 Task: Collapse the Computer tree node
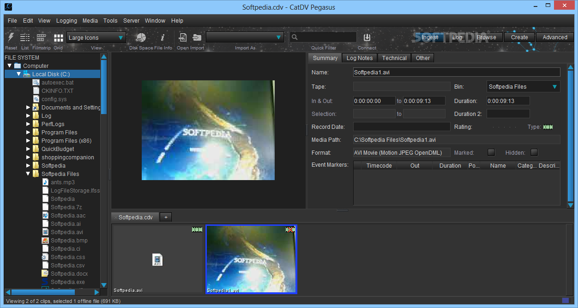[9, 66]
